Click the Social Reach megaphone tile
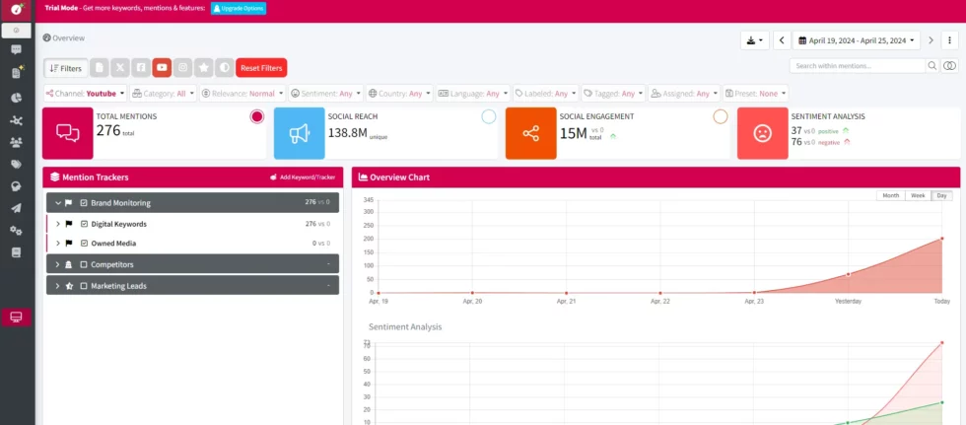 [x=300, y=133]
